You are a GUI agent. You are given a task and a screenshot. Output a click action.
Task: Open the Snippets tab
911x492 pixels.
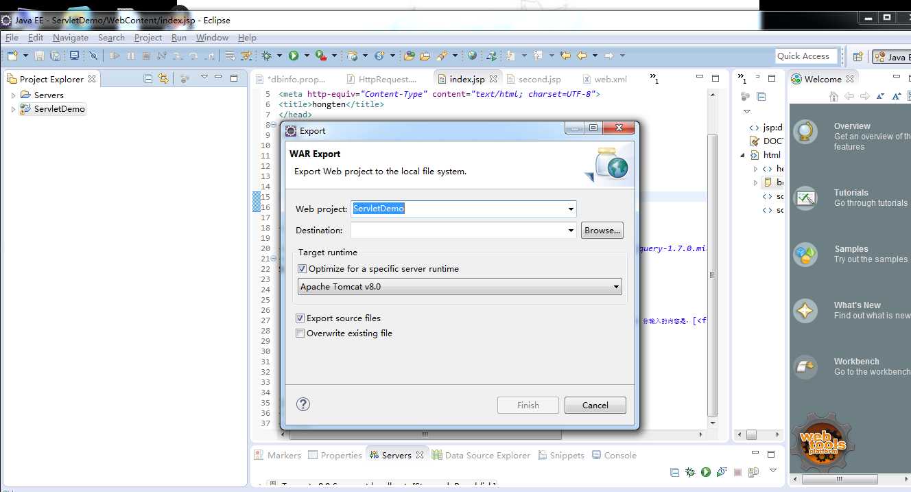point(560,455)
